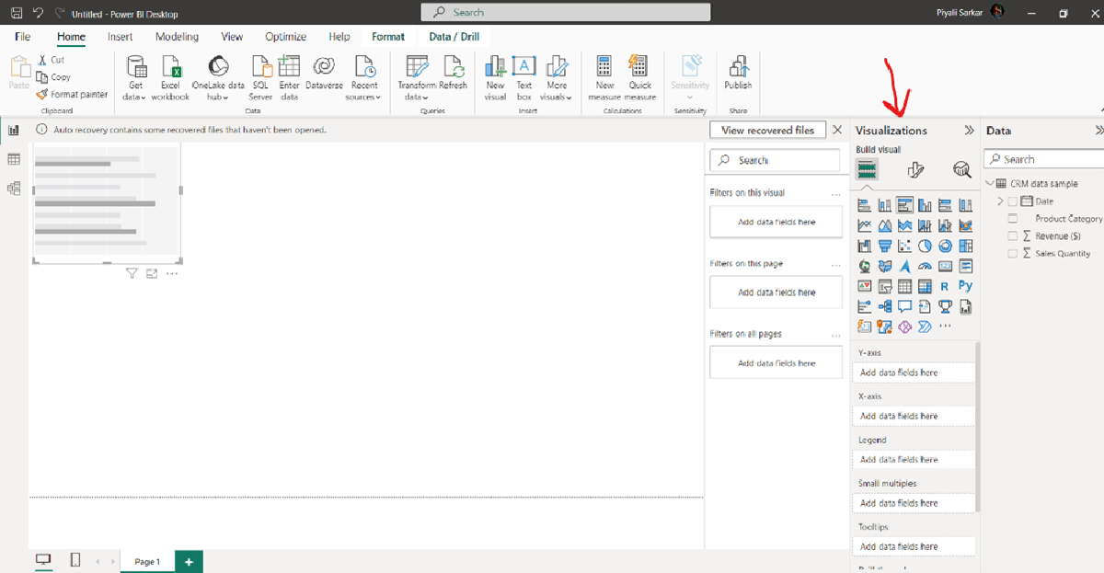Image resolution: width=1104 pixels, height=573 pixels.
Task: Add a new page with plus button
Action: coord(189,561)
